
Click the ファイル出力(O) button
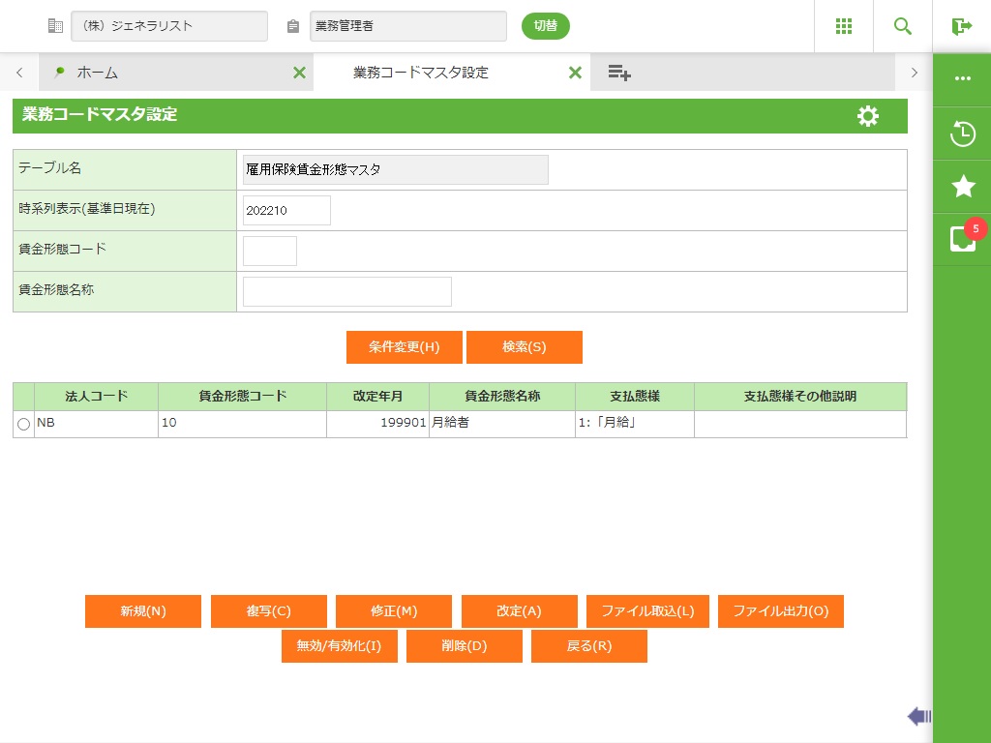pyautogui.click(x=780, y=611)
